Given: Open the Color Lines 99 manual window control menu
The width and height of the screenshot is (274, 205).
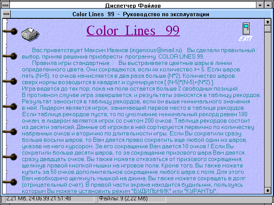Looking at the screenshot, I should [6, 14].
